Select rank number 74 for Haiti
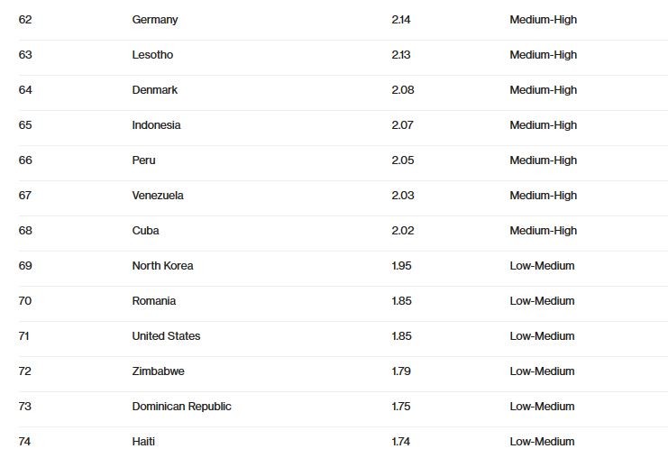Screen dimensions: 668x458 25,442
